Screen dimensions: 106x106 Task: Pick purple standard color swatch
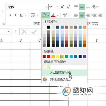85,57
